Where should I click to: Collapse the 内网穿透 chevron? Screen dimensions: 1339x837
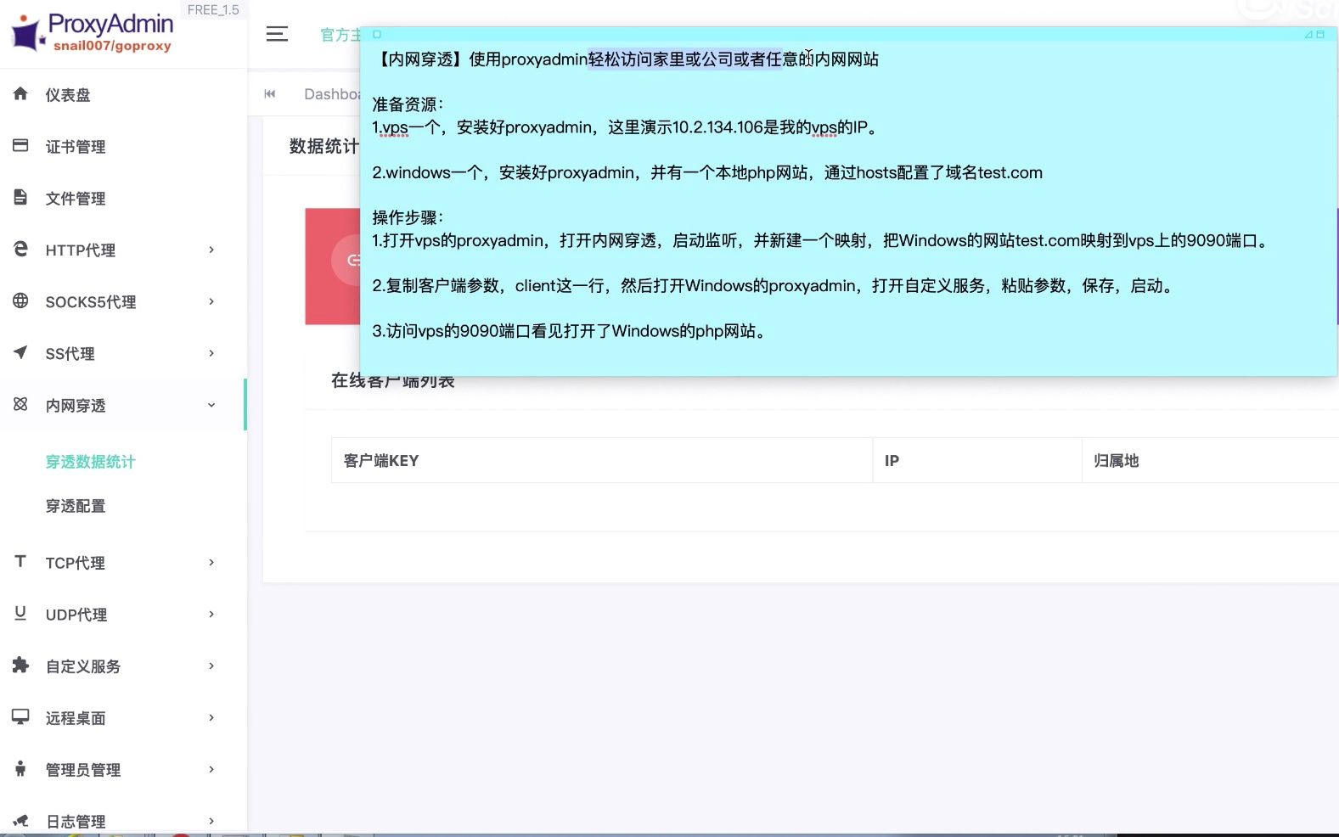pos(211,405)
